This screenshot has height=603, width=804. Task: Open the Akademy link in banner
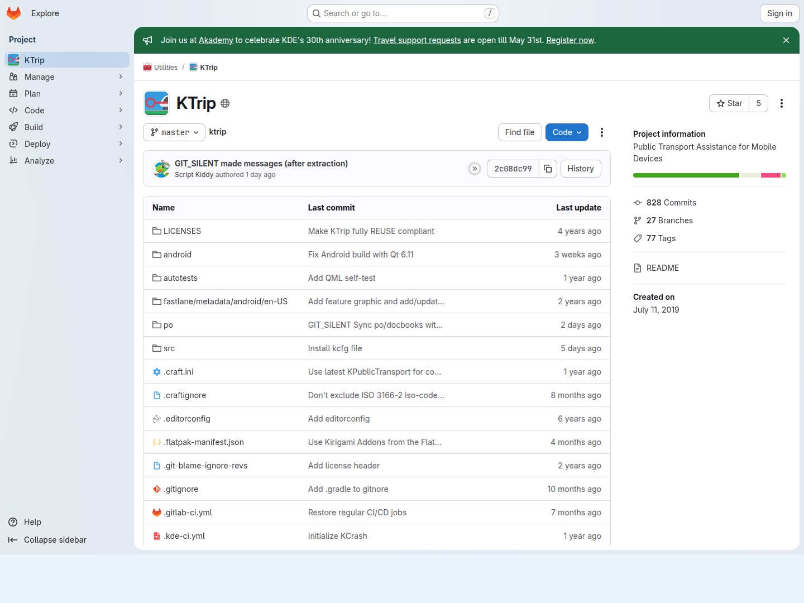tap(216, 40)
